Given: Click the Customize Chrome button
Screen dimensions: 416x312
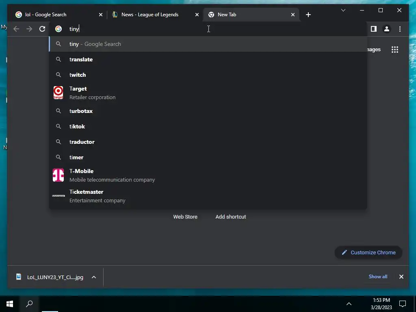Looking at the screenshot, I should click(368, 253).
